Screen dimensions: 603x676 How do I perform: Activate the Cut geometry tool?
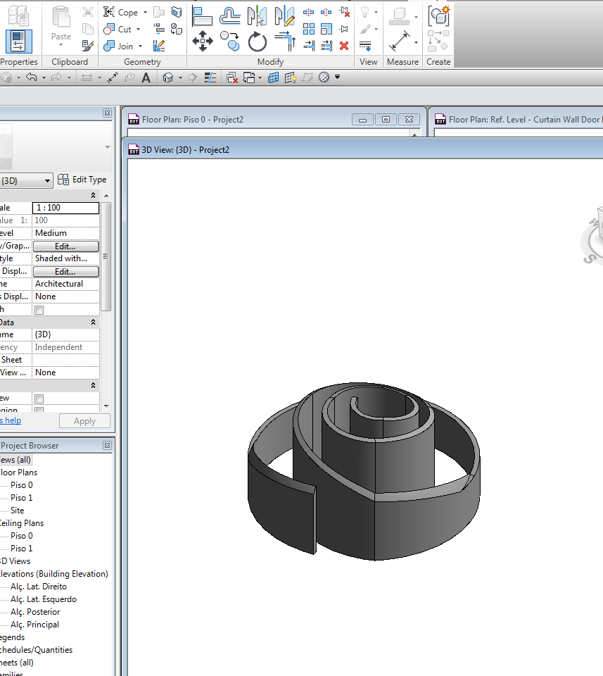coord(120,29)
